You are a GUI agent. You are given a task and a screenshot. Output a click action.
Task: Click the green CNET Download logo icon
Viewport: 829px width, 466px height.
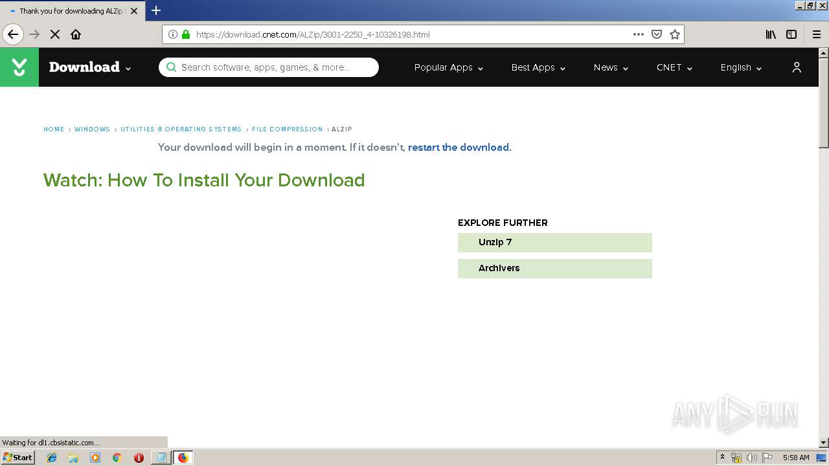click(x=19, y=67)
